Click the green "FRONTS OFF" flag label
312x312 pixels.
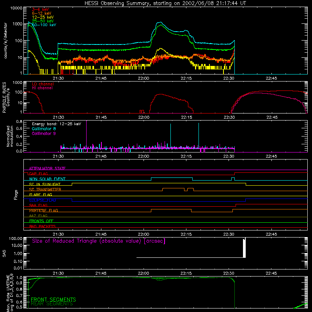pos(41,221)
